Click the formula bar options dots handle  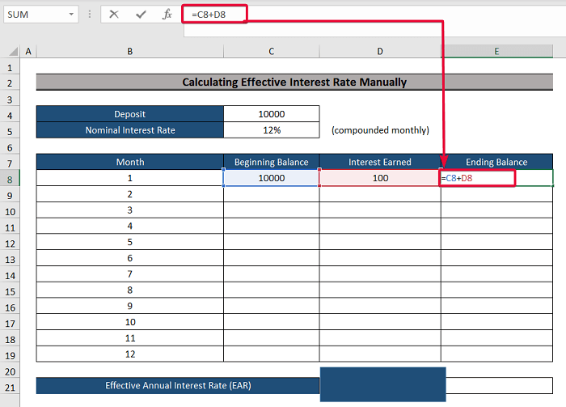[90, 15]
